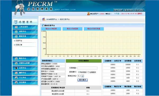Image resolution: width=159 pixels, height=96 pixels.
Task: Click the PECRM logo text
Action: coord(40,4)
